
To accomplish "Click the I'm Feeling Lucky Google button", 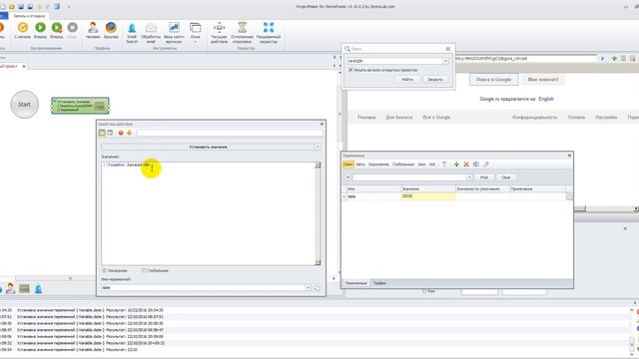I will tap(543, 80).
